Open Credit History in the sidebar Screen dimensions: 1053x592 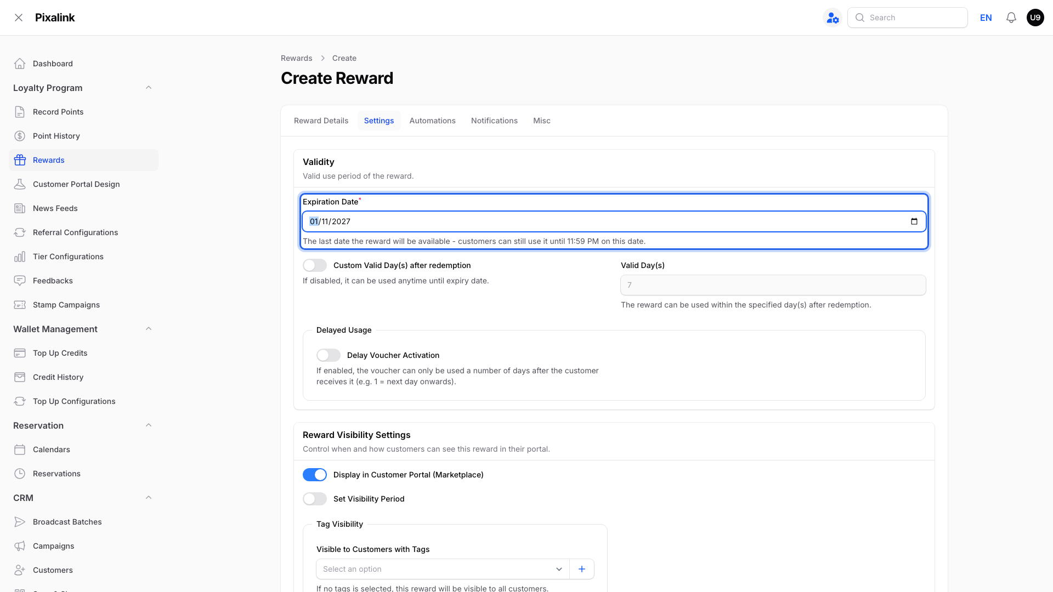click(x=83, y=377)
